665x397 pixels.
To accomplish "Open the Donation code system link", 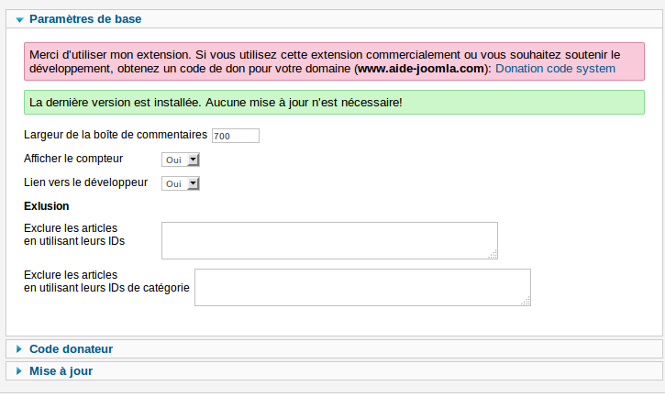I will coord(555,69).
